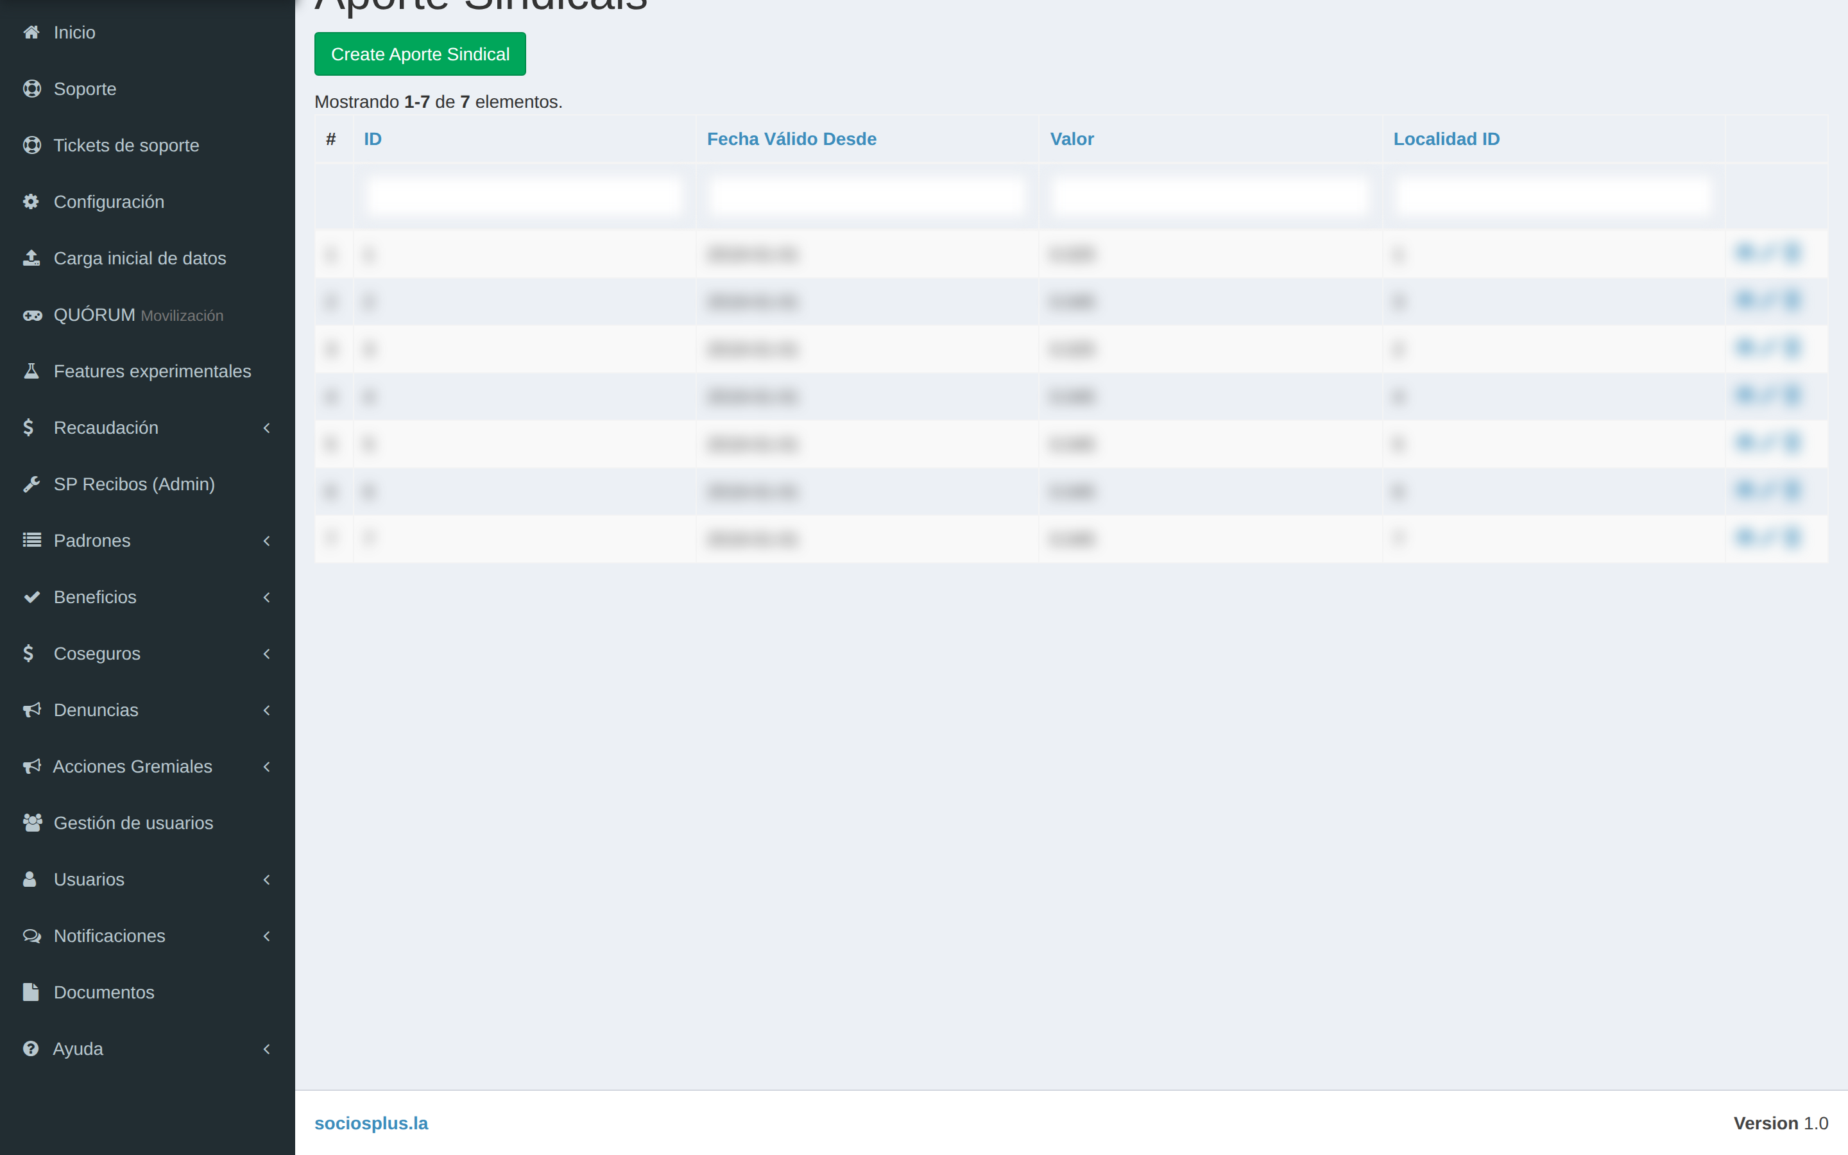This screenshot has width=1848, height=1155.
Task: Expand the Ayuda menu chevron
Action: (266, 1049)
